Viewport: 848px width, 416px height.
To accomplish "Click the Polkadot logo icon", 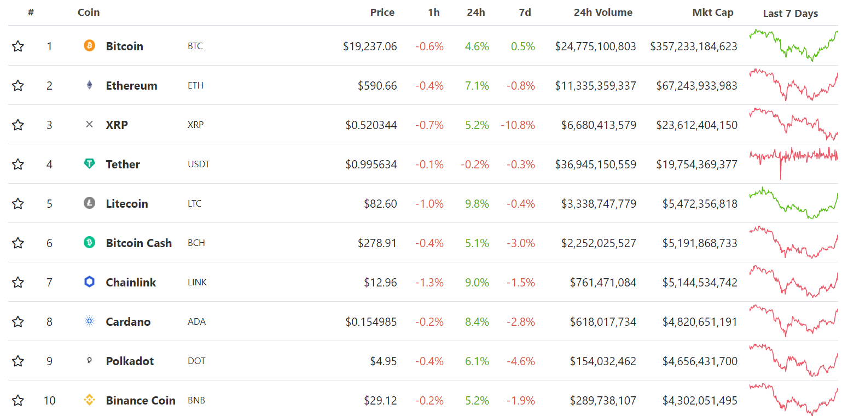I will (89, 361).
